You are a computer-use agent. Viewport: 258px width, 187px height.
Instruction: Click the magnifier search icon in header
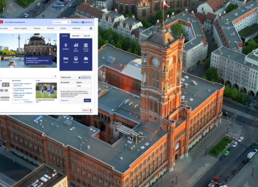point(68,22)
